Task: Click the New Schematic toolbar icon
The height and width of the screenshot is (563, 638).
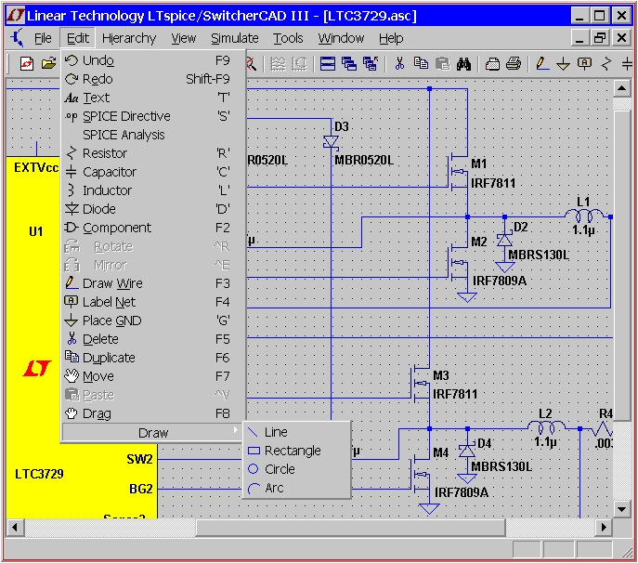Action: [27, 64]
